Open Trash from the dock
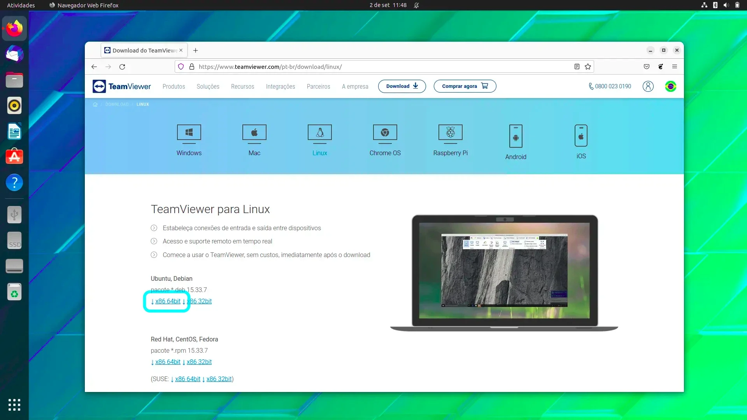The height and width of the screenshot is (420, 747). pyautogui.click(x=14, y=292)
